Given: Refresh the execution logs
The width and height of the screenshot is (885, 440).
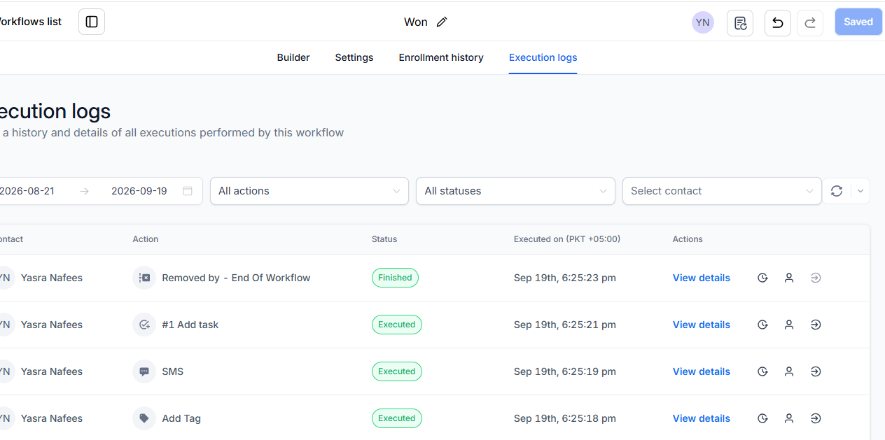Looking at the screenshot, I should pos(837,191).
